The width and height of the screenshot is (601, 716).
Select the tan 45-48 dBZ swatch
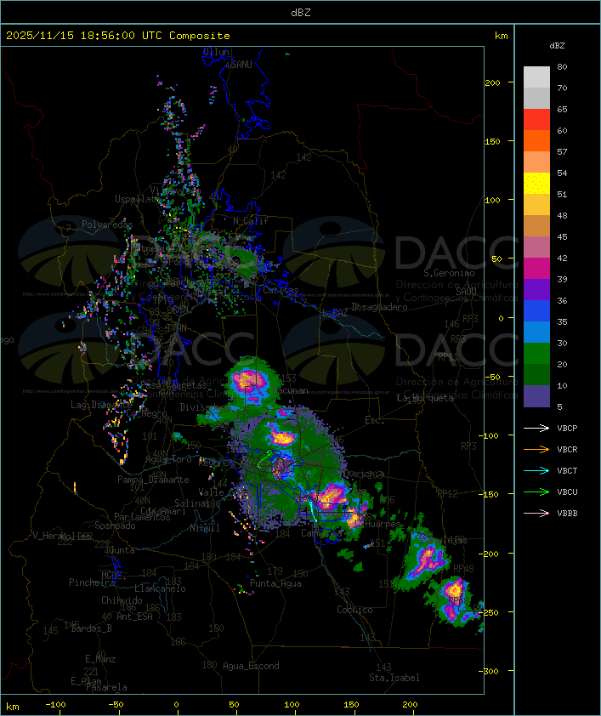coord(536,225)
